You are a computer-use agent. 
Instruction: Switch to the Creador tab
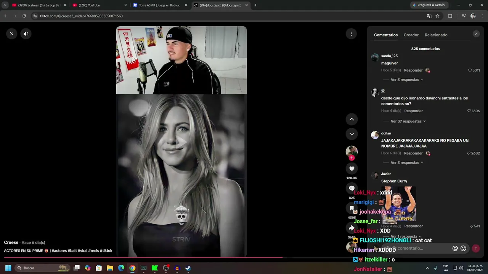(411, 35)
